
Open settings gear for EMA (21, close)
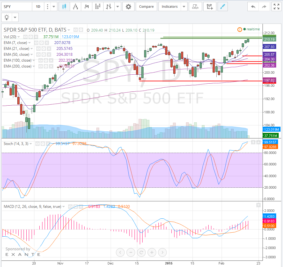pos(44,49)
